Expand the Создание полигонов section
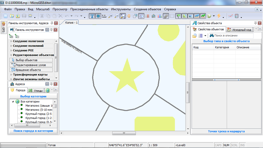This screenshot has width=263, height=148. (28, 41)
